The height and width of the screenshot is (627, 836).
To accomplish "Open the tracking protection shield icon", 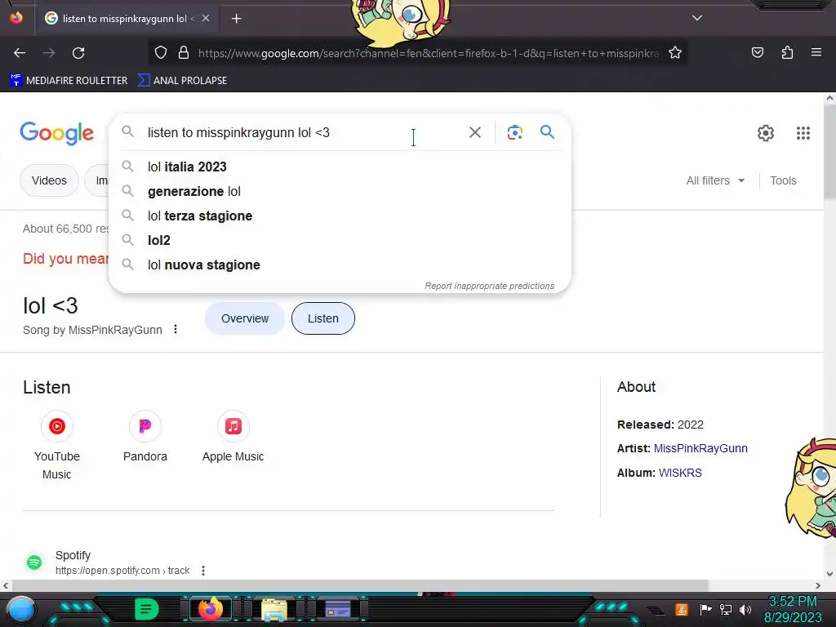I will 161,52.
